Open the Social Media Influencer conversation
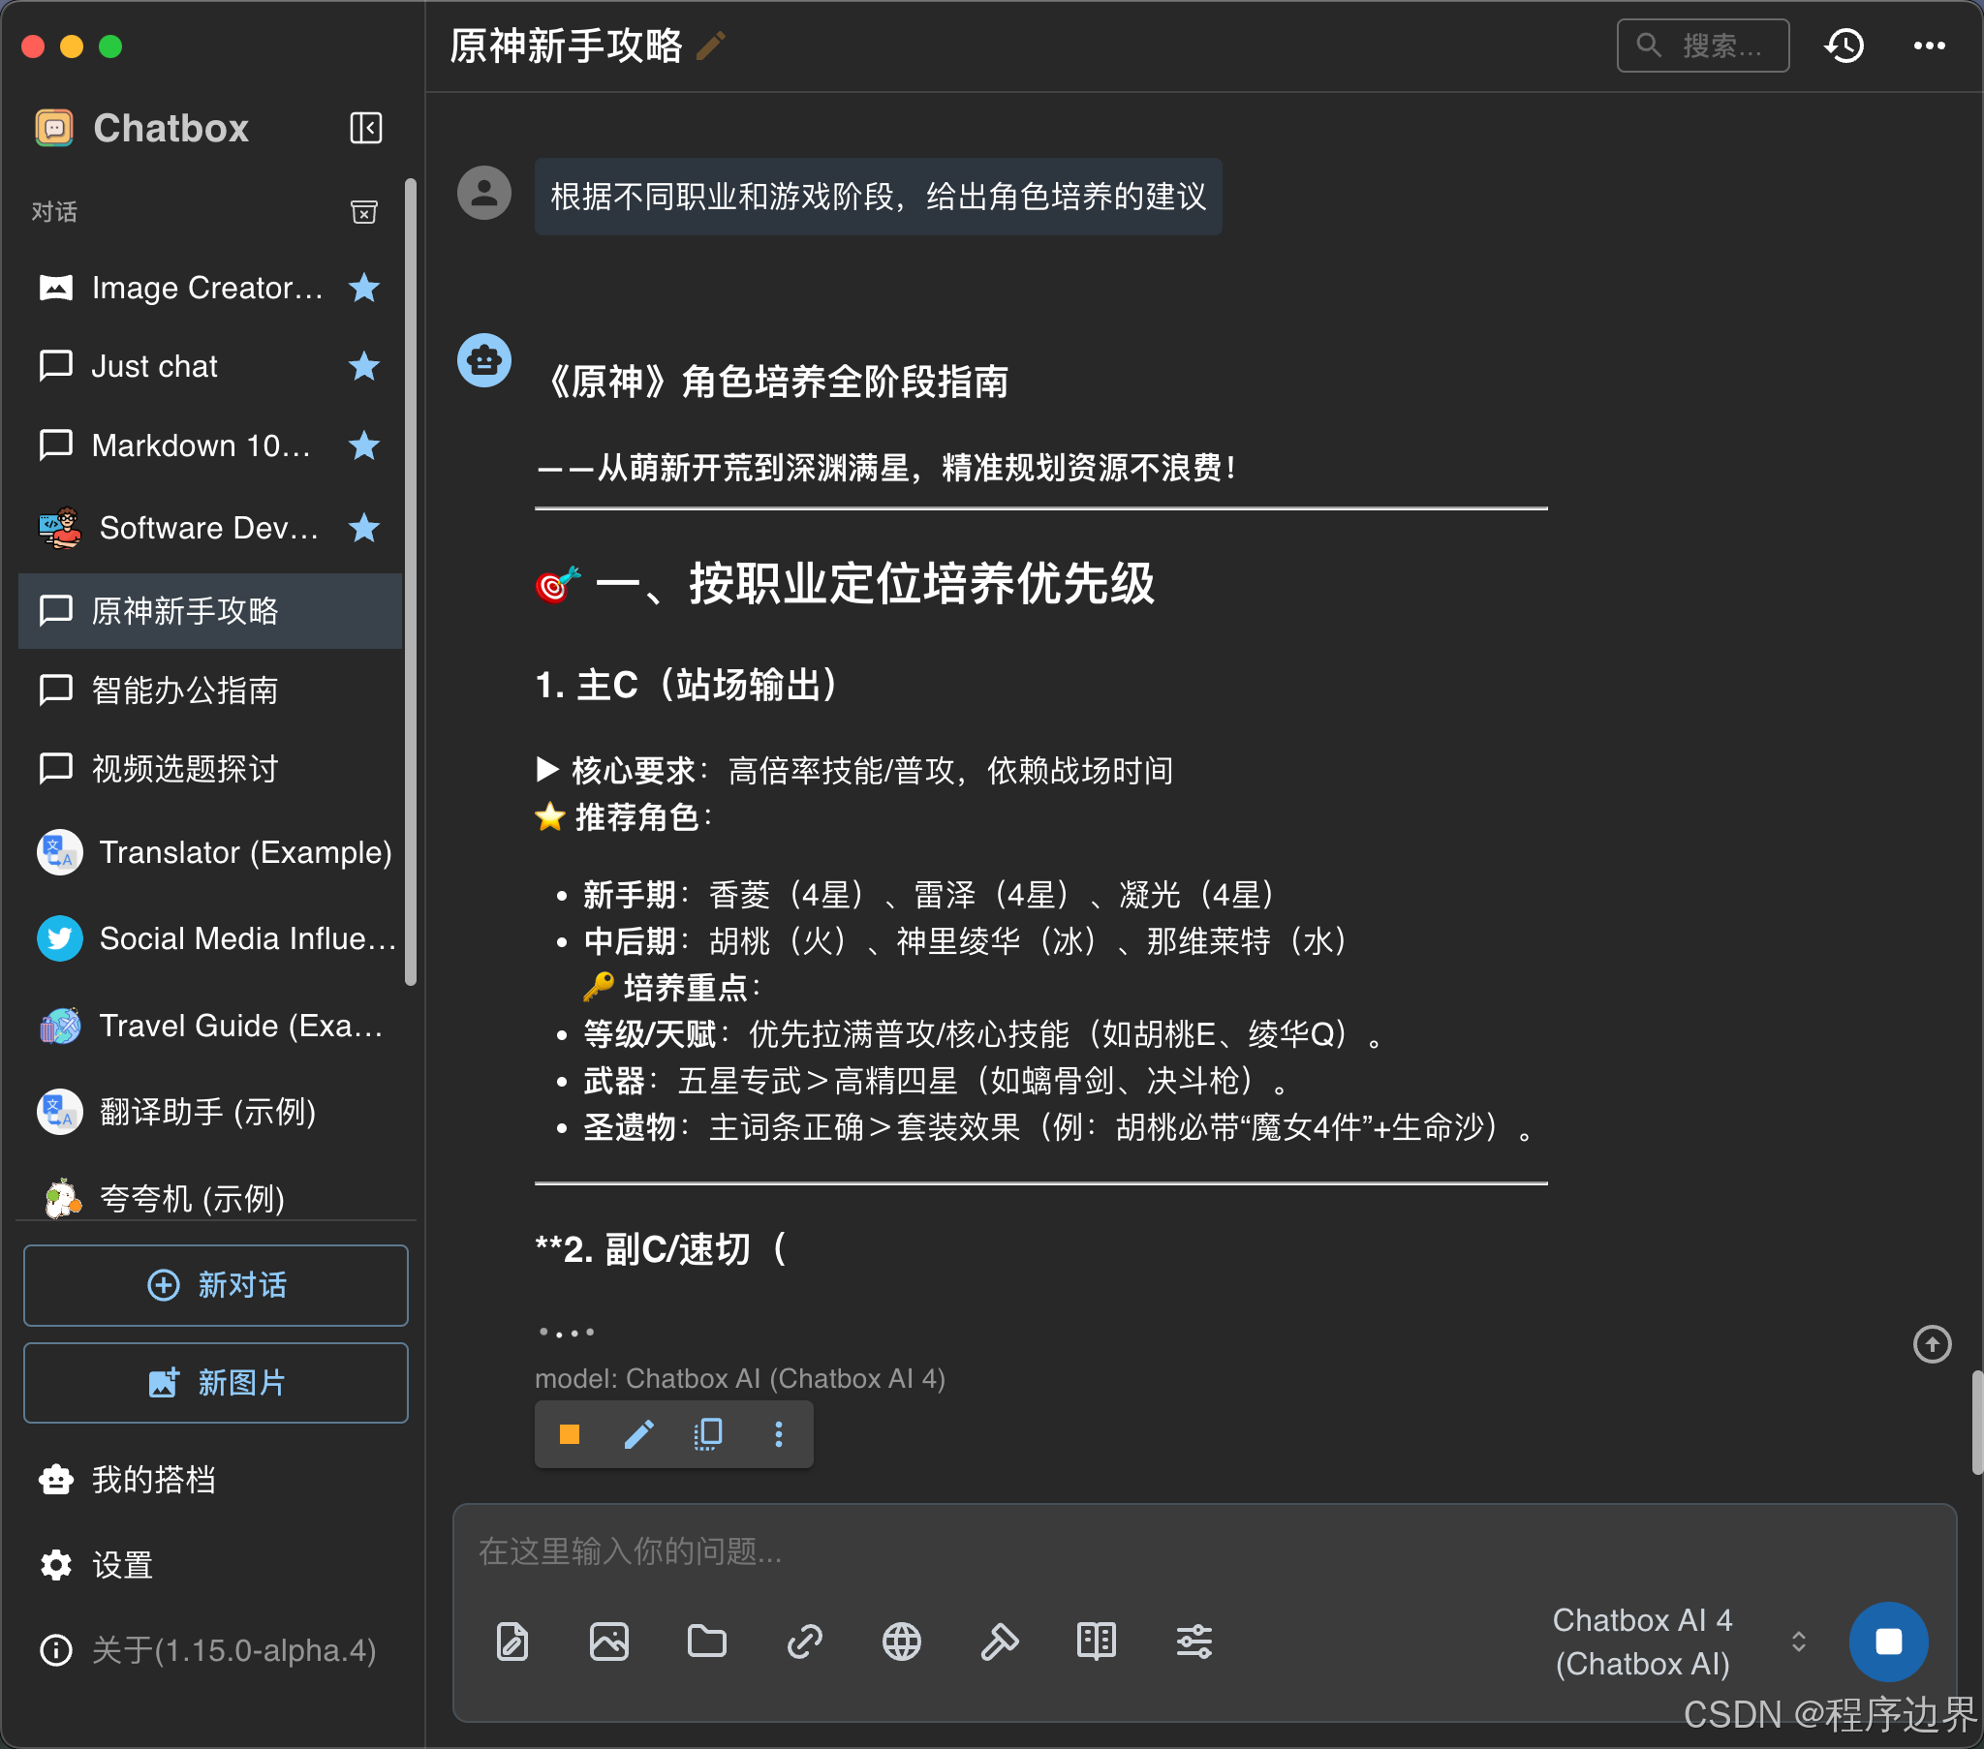1984x1749 pixels. [x=208, y=938]
